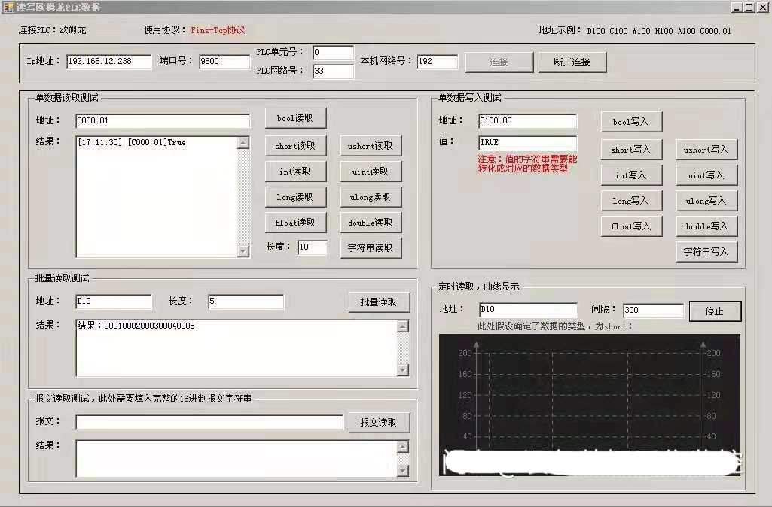This screenshot has width=772, height=507.
Task: Click the short写入 button
Action: (630, 150)
